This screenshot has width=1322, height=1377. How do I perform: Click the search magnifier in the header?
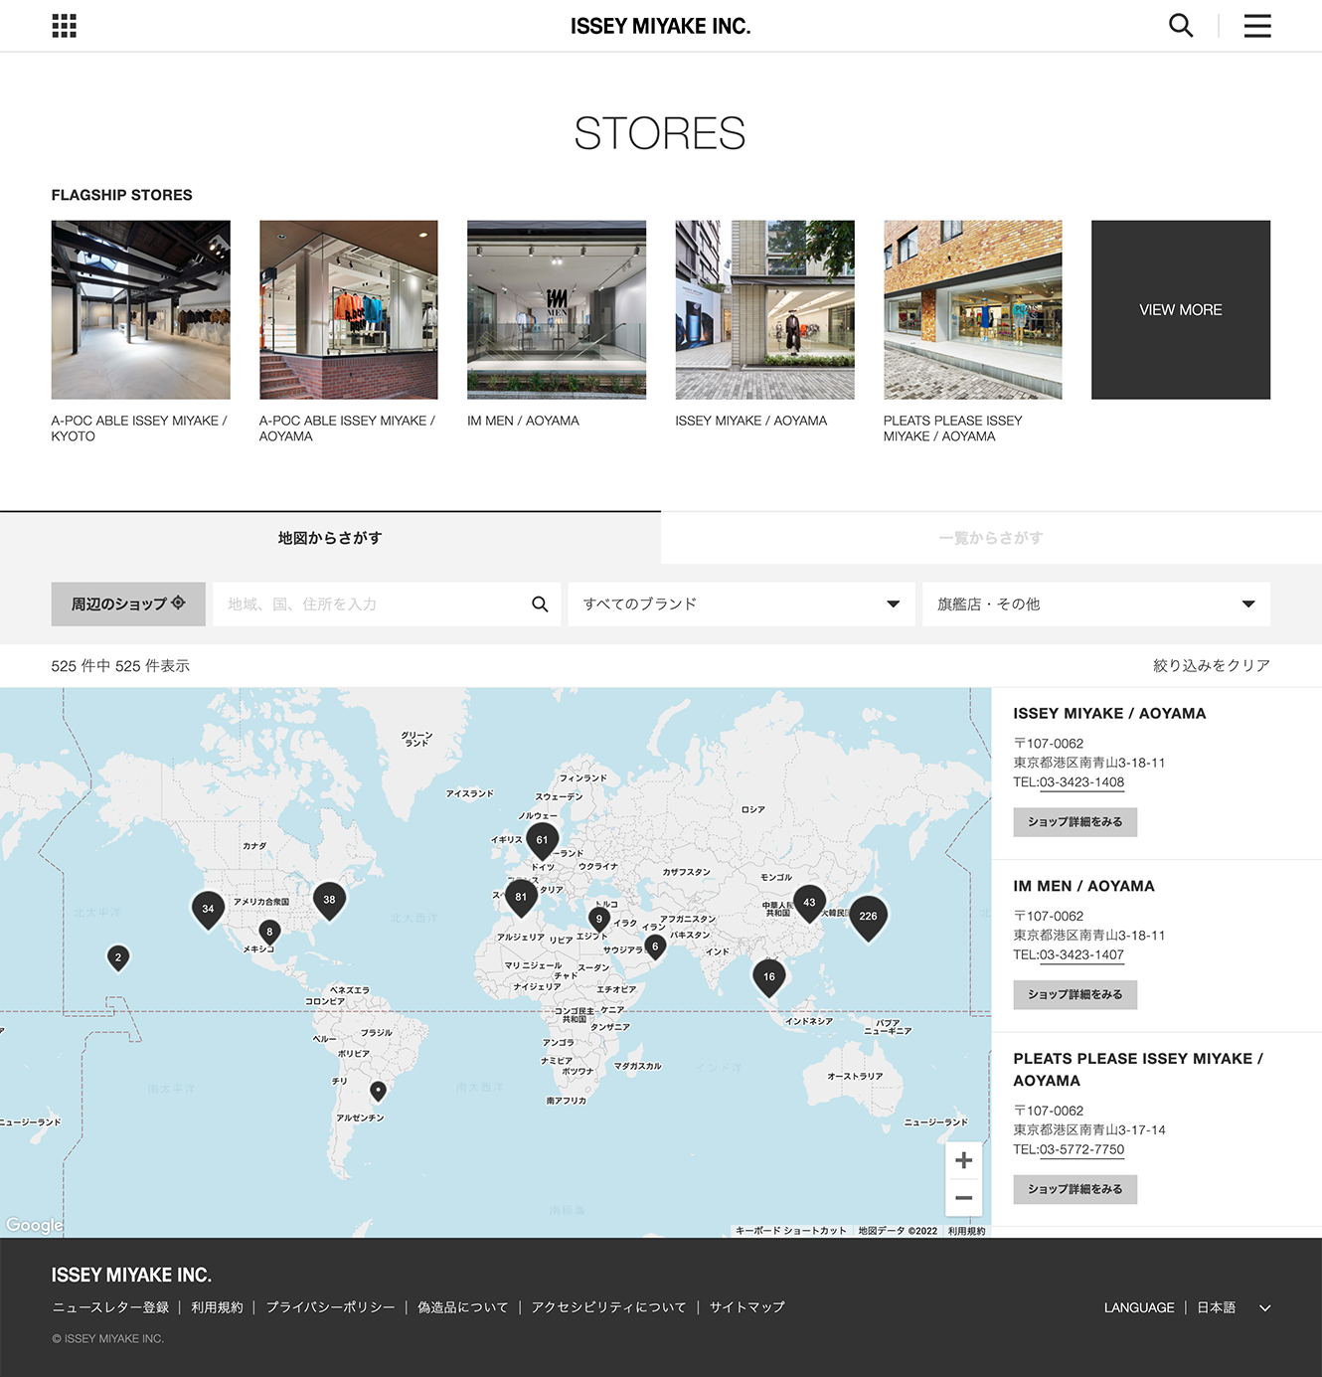1180,26
